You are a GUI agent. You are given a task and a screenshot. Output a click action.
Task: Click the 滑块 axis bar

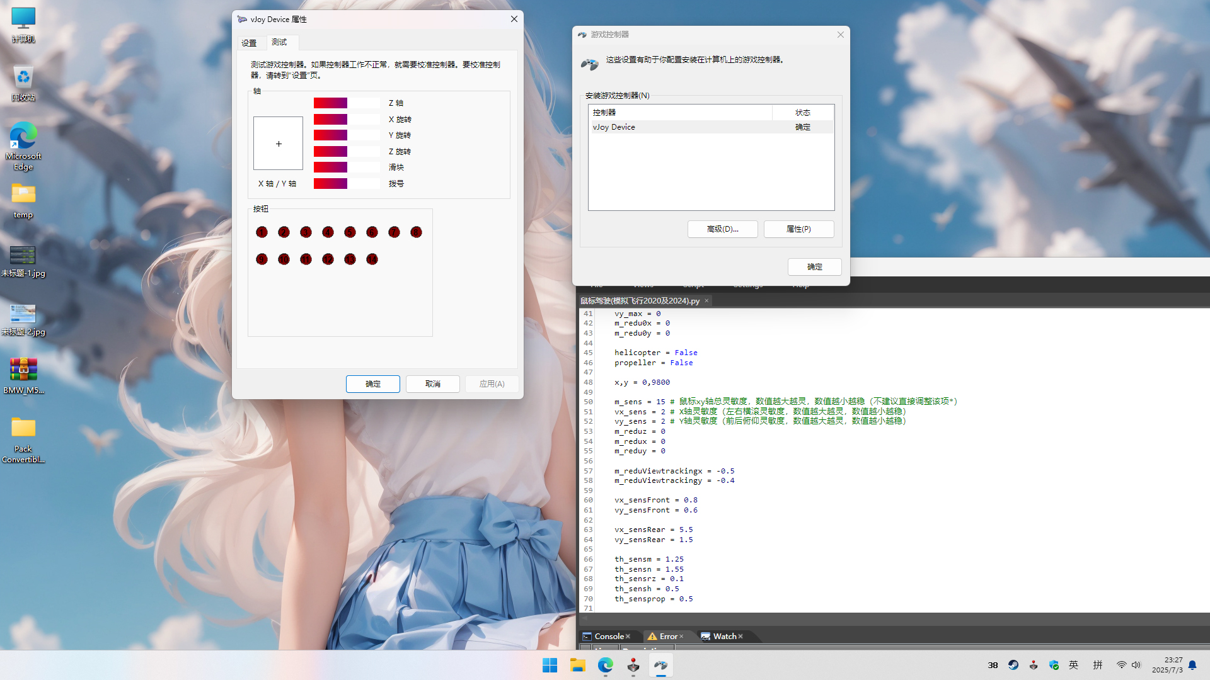347,167
